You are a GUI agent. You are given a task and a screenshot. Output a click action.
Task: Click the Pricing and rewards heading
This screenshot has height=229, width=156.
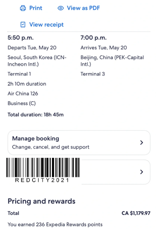click(42, 201)
